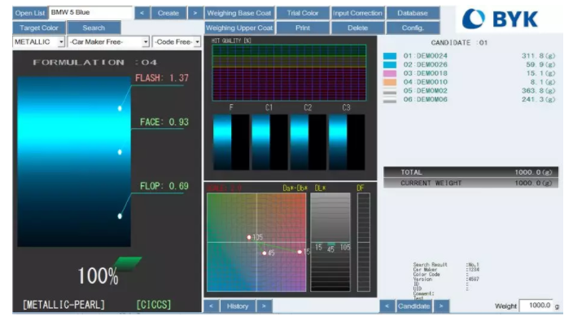Select the 45 point in Da*-Db* chart

tap(265, 254)
